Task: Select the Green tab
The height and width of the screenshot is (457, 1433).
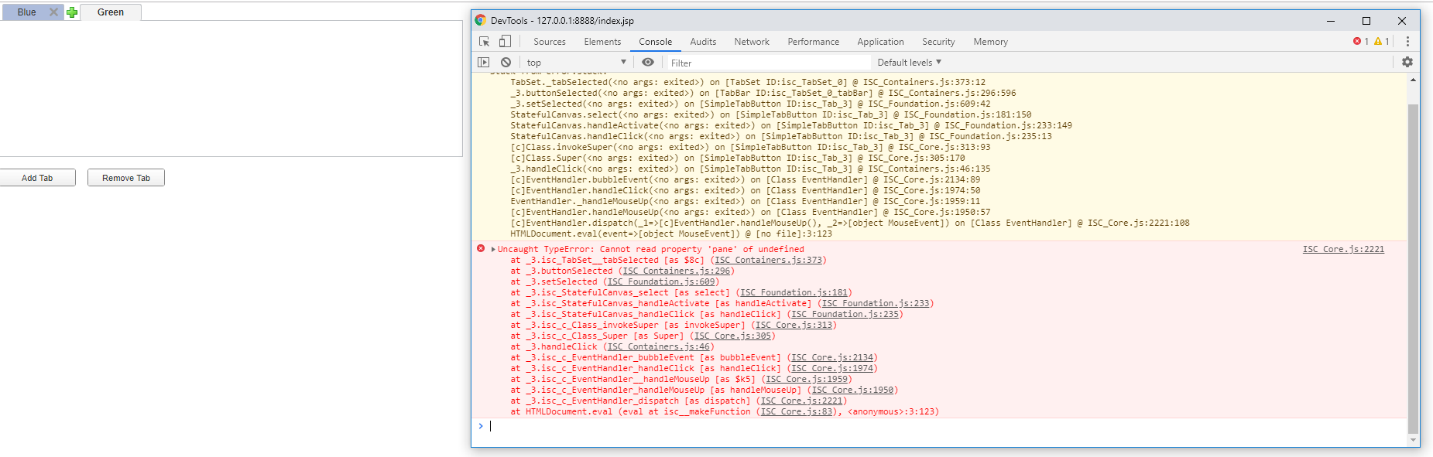Action: (110, 12)
